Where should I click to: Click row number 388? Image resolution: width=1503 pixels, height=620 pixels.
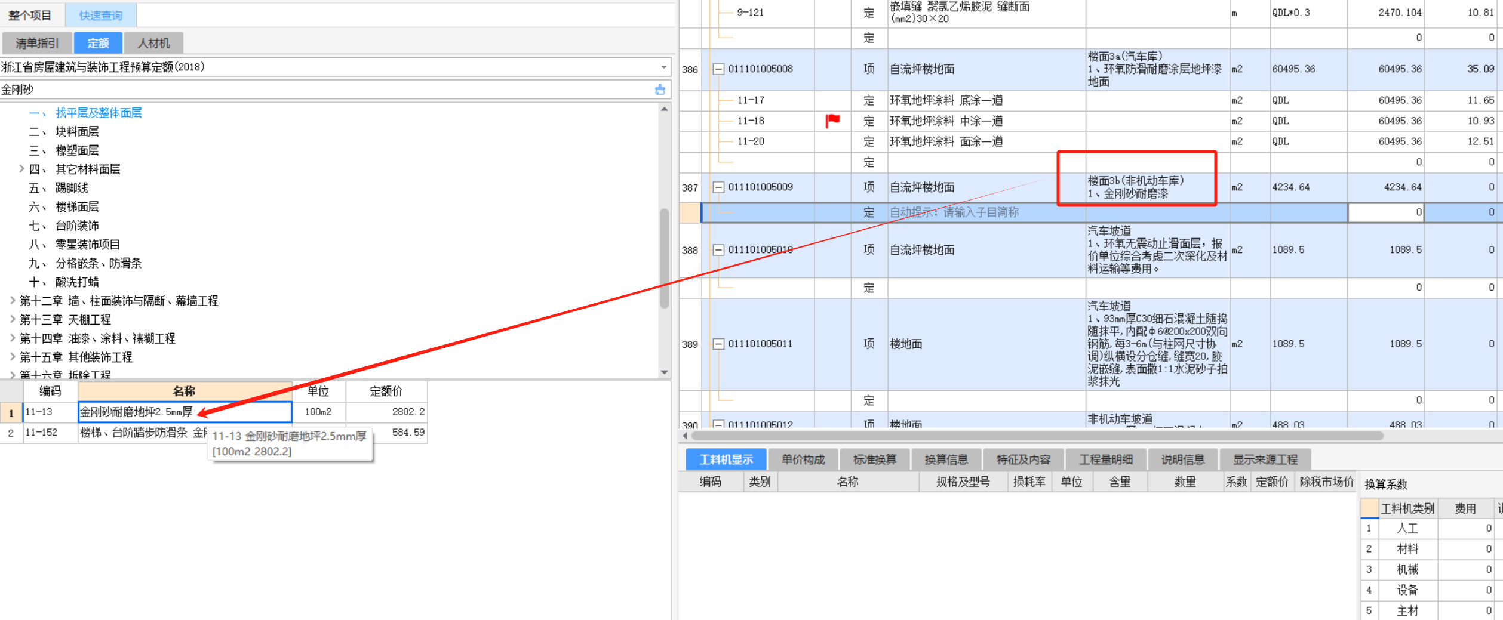tap(690, 250)
